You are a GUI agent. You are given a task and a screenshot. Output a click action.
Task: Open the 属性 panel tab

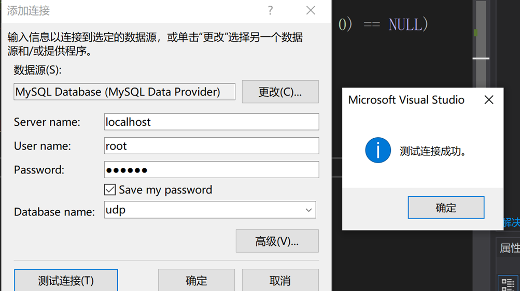pos(509,248)
